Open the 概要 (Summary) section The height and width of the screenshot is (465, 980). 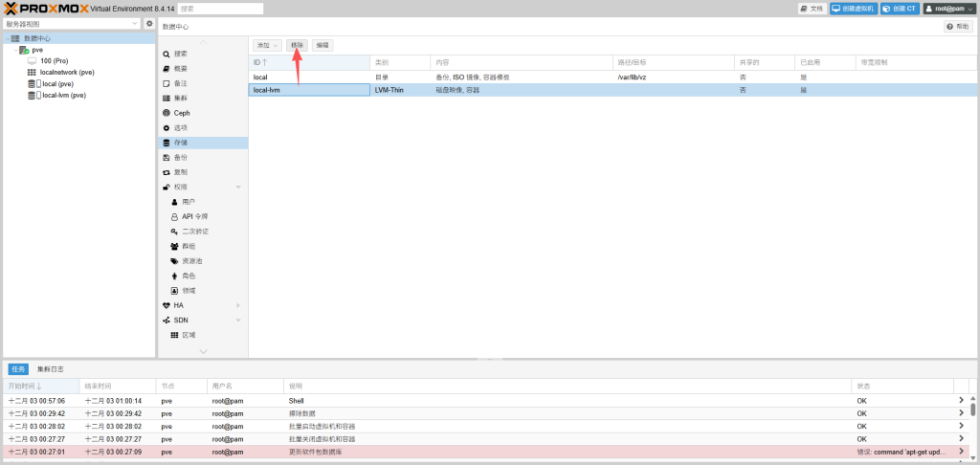coord(181,69)
